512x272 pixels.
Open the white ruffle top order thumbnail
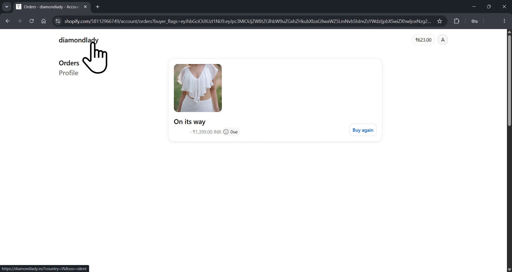198,88
